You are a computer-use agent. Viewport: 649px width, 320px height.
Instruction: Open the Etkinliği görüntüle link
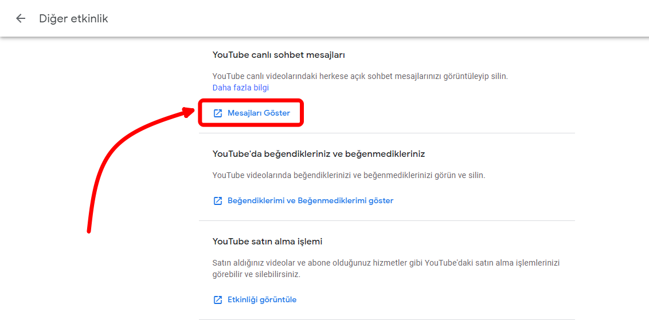pyautogui.click(x=262, y=300)
